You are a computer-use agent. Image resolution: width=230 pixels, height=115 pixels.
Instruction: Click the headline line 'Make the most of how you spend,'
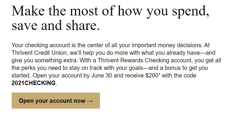[x=110, y=12]
